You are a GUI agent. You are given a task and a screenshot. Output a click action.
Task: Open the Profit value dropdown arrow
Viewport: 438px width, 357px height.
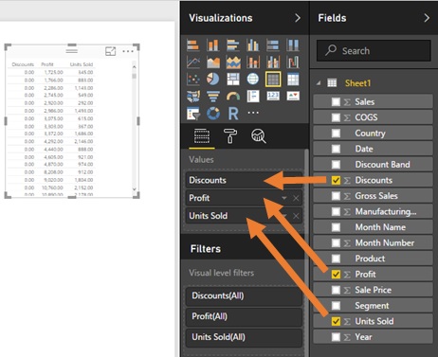click(x=284, y=198)
